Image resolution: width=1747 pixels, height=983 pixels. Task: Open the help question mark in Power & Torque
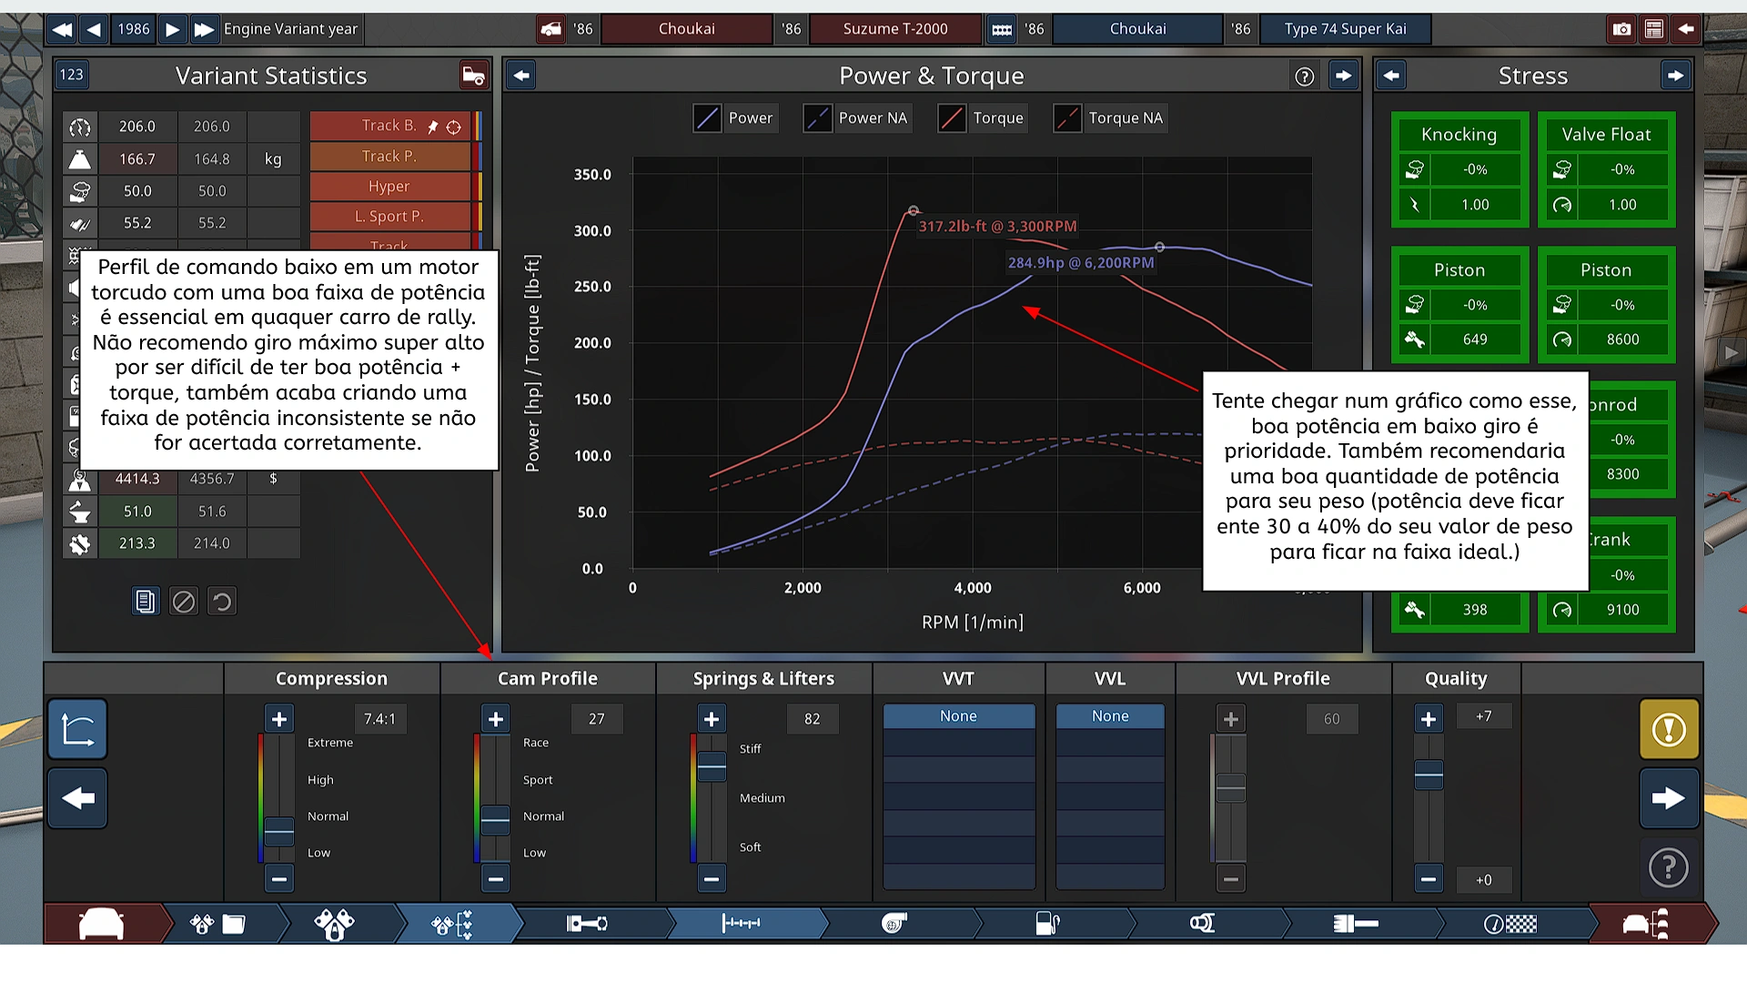[1304, 76]
